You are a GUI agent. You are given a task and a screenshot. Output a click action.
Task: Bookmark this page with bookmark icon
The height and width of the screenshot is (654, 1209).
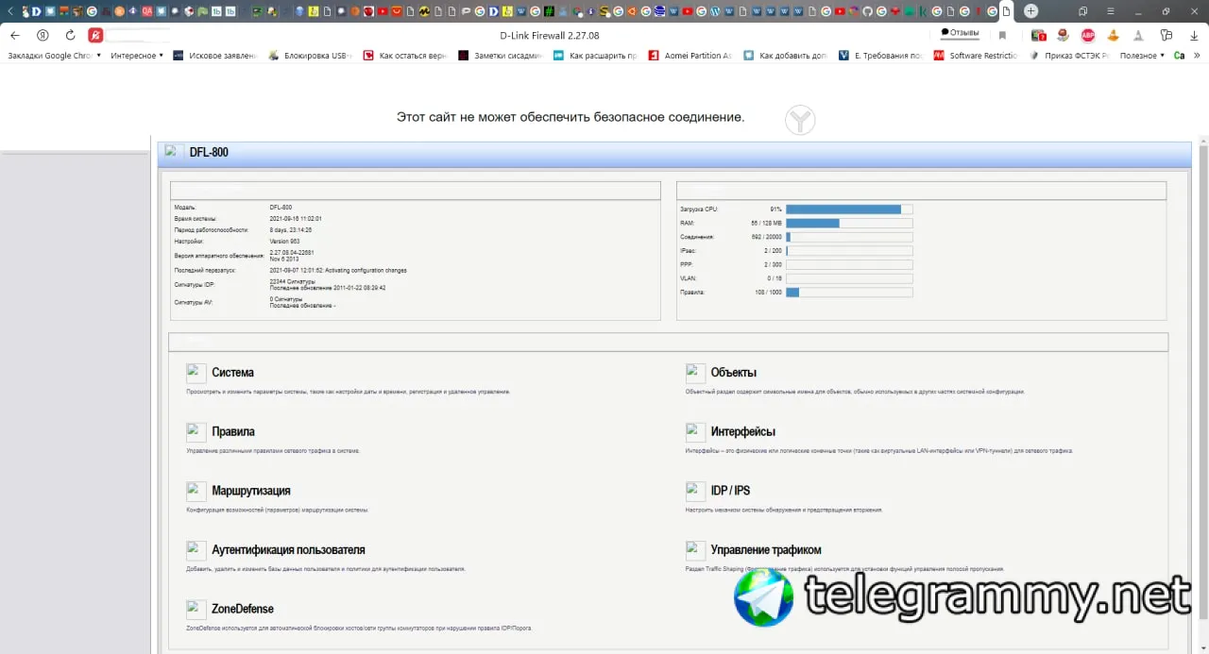[x=1002, y=35]
